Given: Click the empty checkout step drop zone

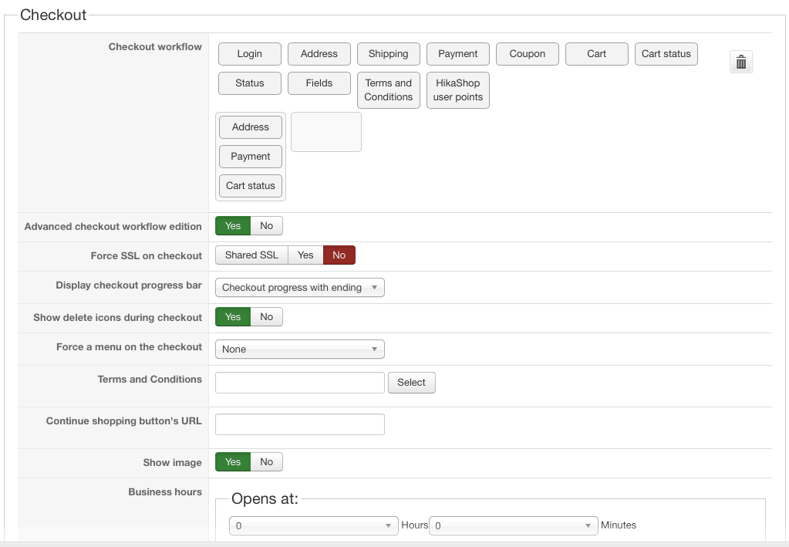Looking at the screenshot, I should tap(325, 132).
